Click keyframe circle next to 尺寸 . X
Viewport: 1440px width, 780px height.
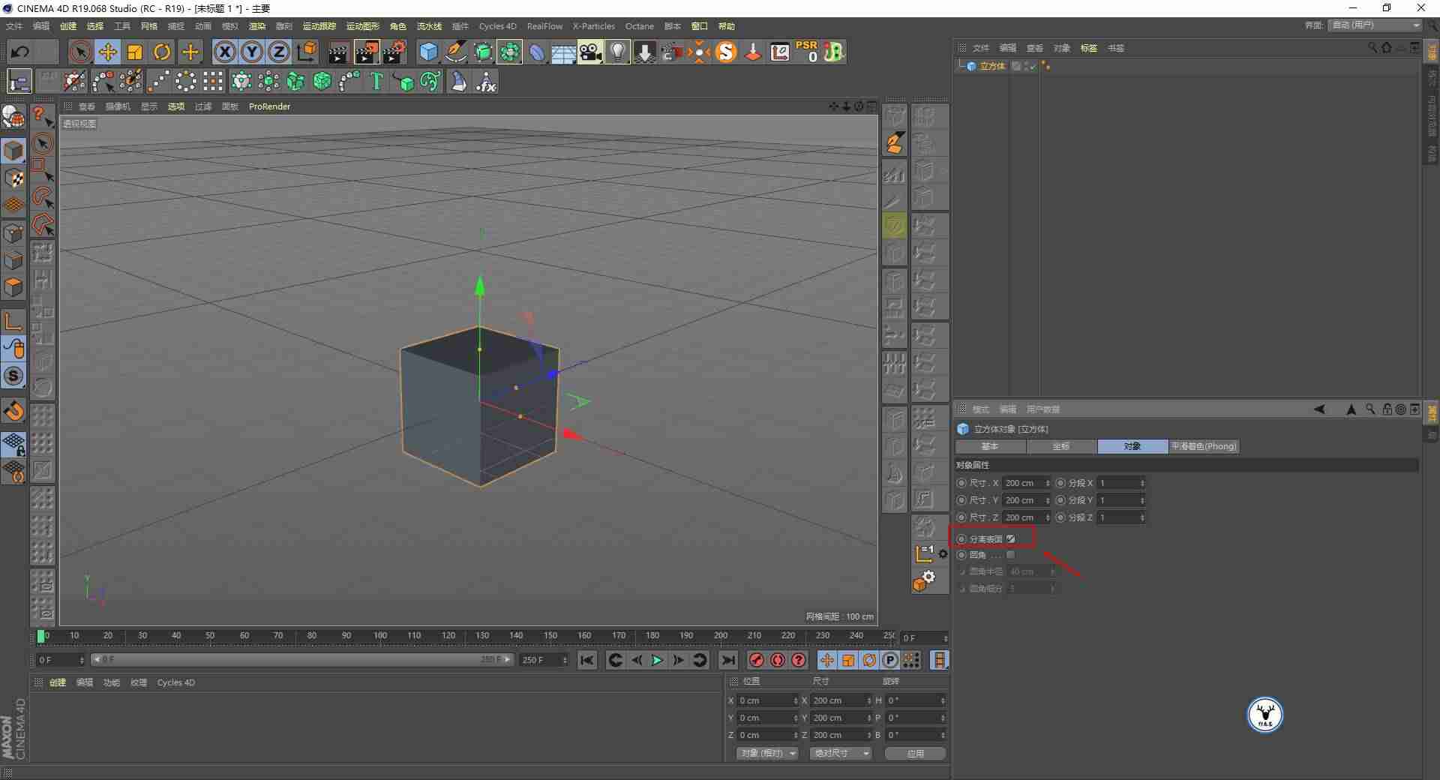[961, 483]
